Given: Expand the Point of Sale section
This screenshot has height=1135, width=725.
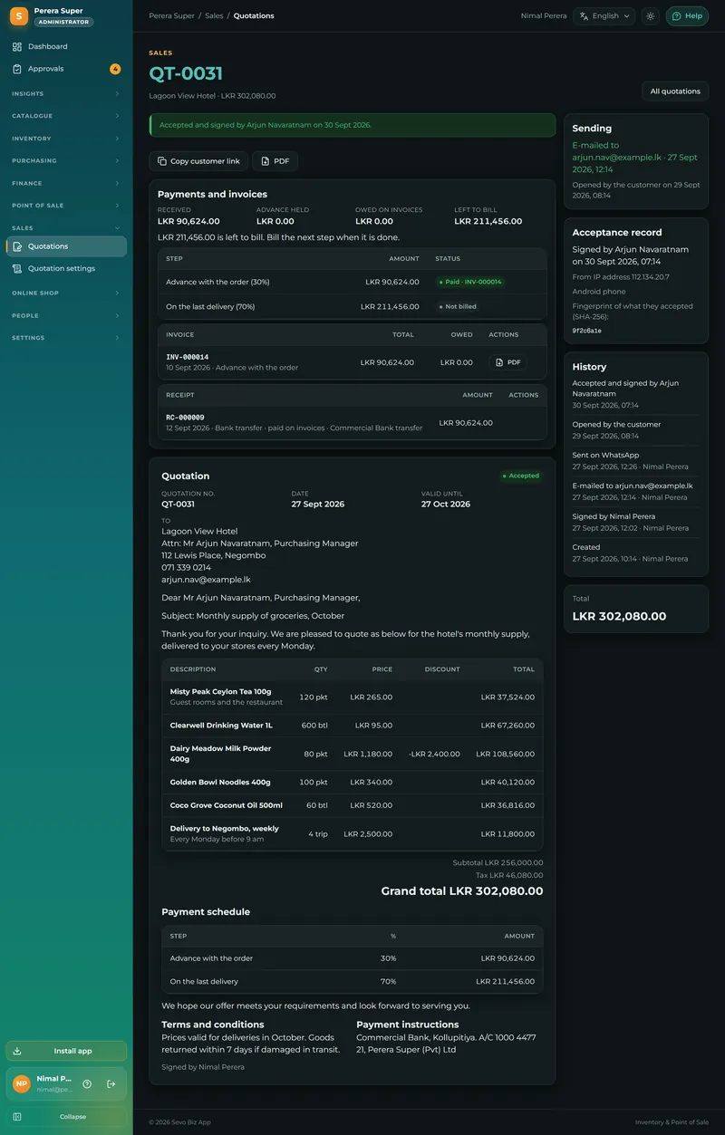Looking at the screenshot, I should [x=66, y=206].
